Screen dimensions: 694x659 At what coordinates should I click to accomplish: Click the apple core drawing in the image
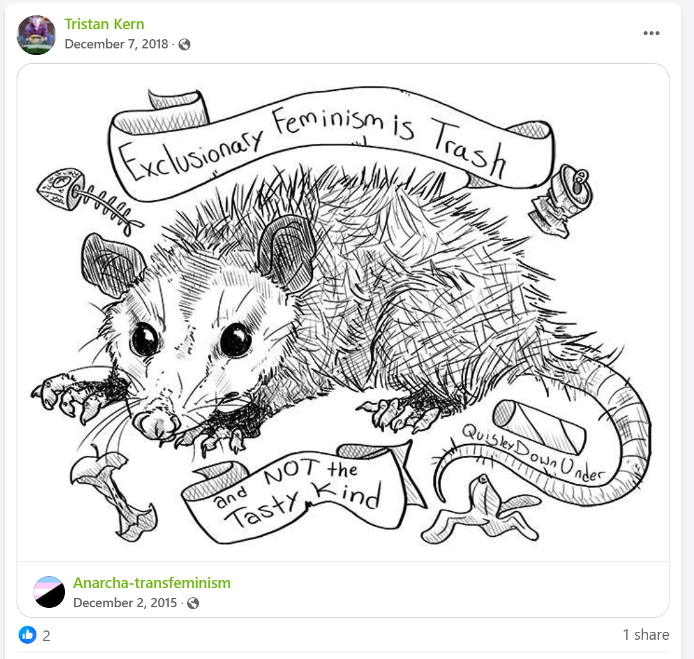114,494
